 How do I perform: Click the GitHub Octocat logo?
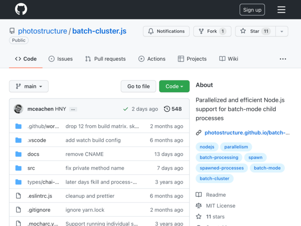[x=21, y=9]
